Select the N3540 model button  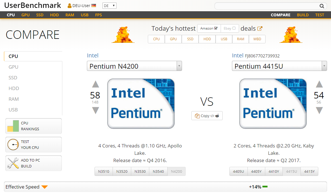[158, 171]
